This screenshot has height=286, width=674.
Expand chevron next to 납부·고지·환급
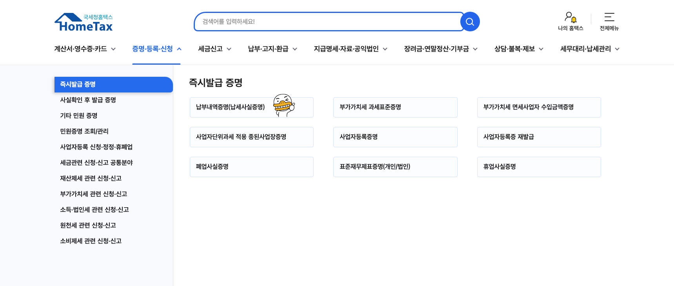[295, 49]
